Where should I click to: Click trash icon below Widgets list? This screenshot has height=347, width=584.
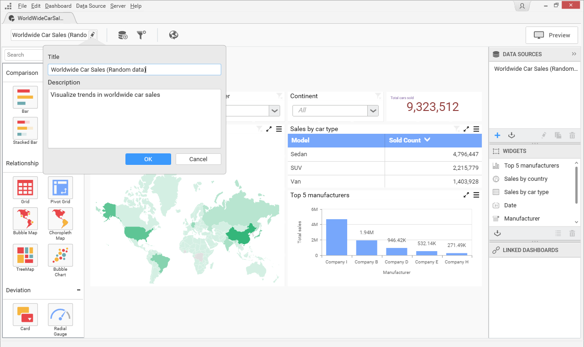(x=572, y=233)
